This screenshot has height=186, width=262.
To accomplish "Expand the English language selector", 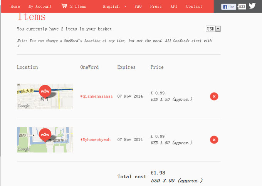I will point(114,7).
